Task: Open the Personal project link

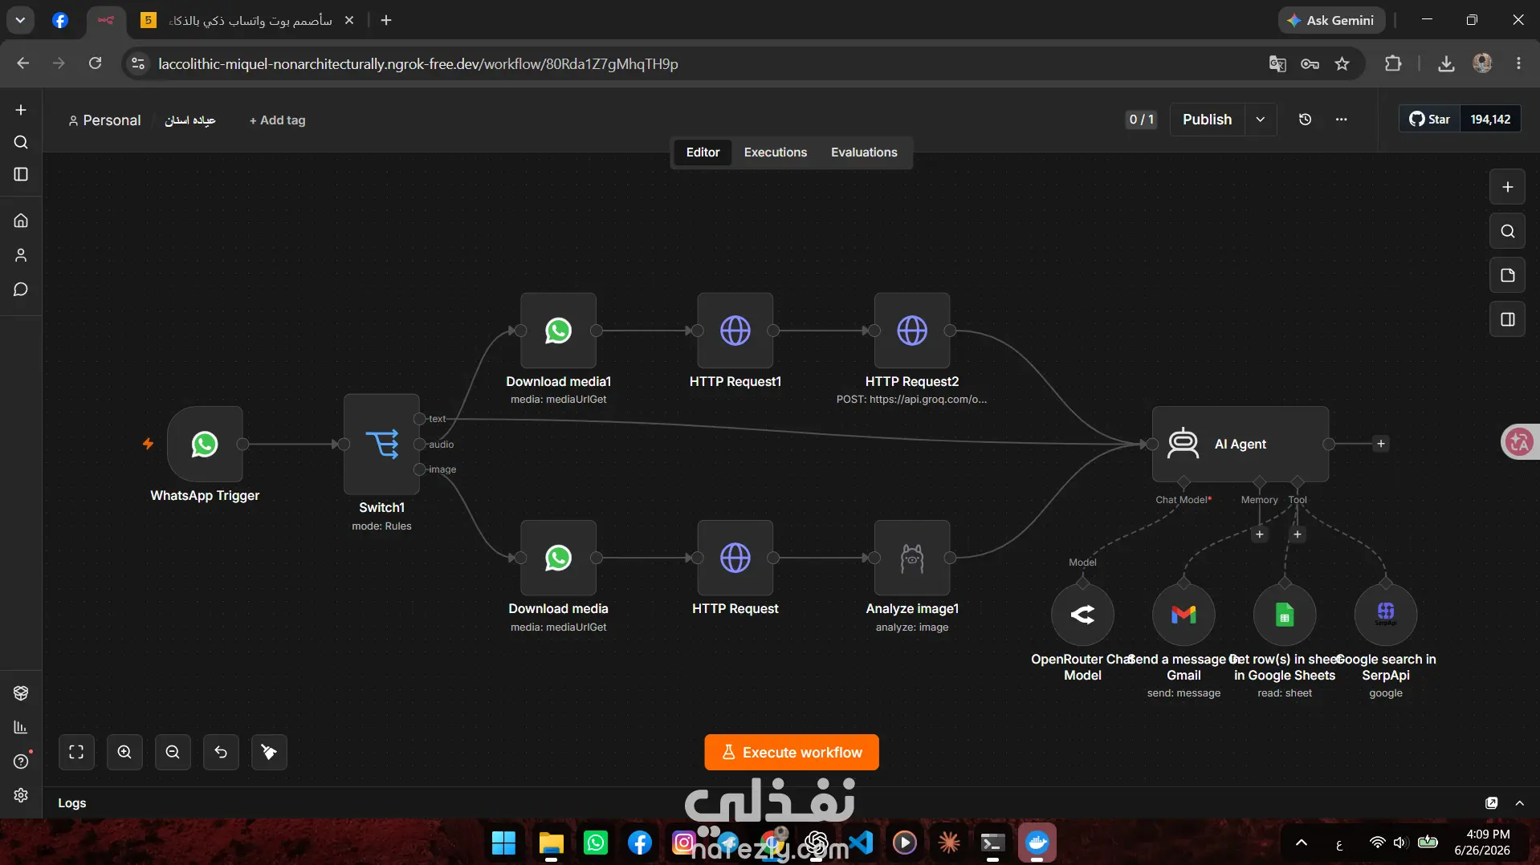Action: click(104, 120)
